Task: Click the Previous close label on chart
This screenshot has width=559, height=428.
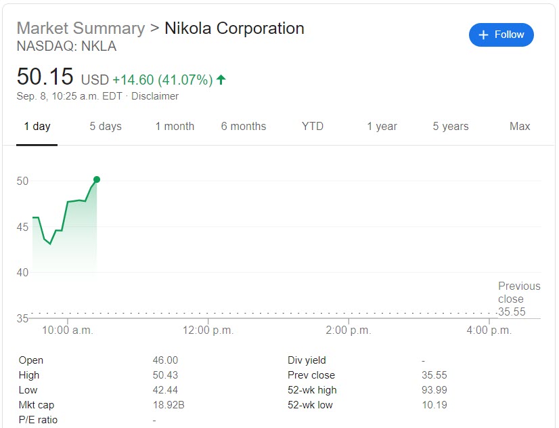Action: pyautogui.click(x=519, y=293)
